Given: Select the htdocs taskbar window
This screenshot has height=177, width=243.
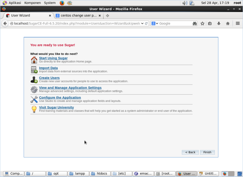Looking at the screenshot, I should pos(100,173).
